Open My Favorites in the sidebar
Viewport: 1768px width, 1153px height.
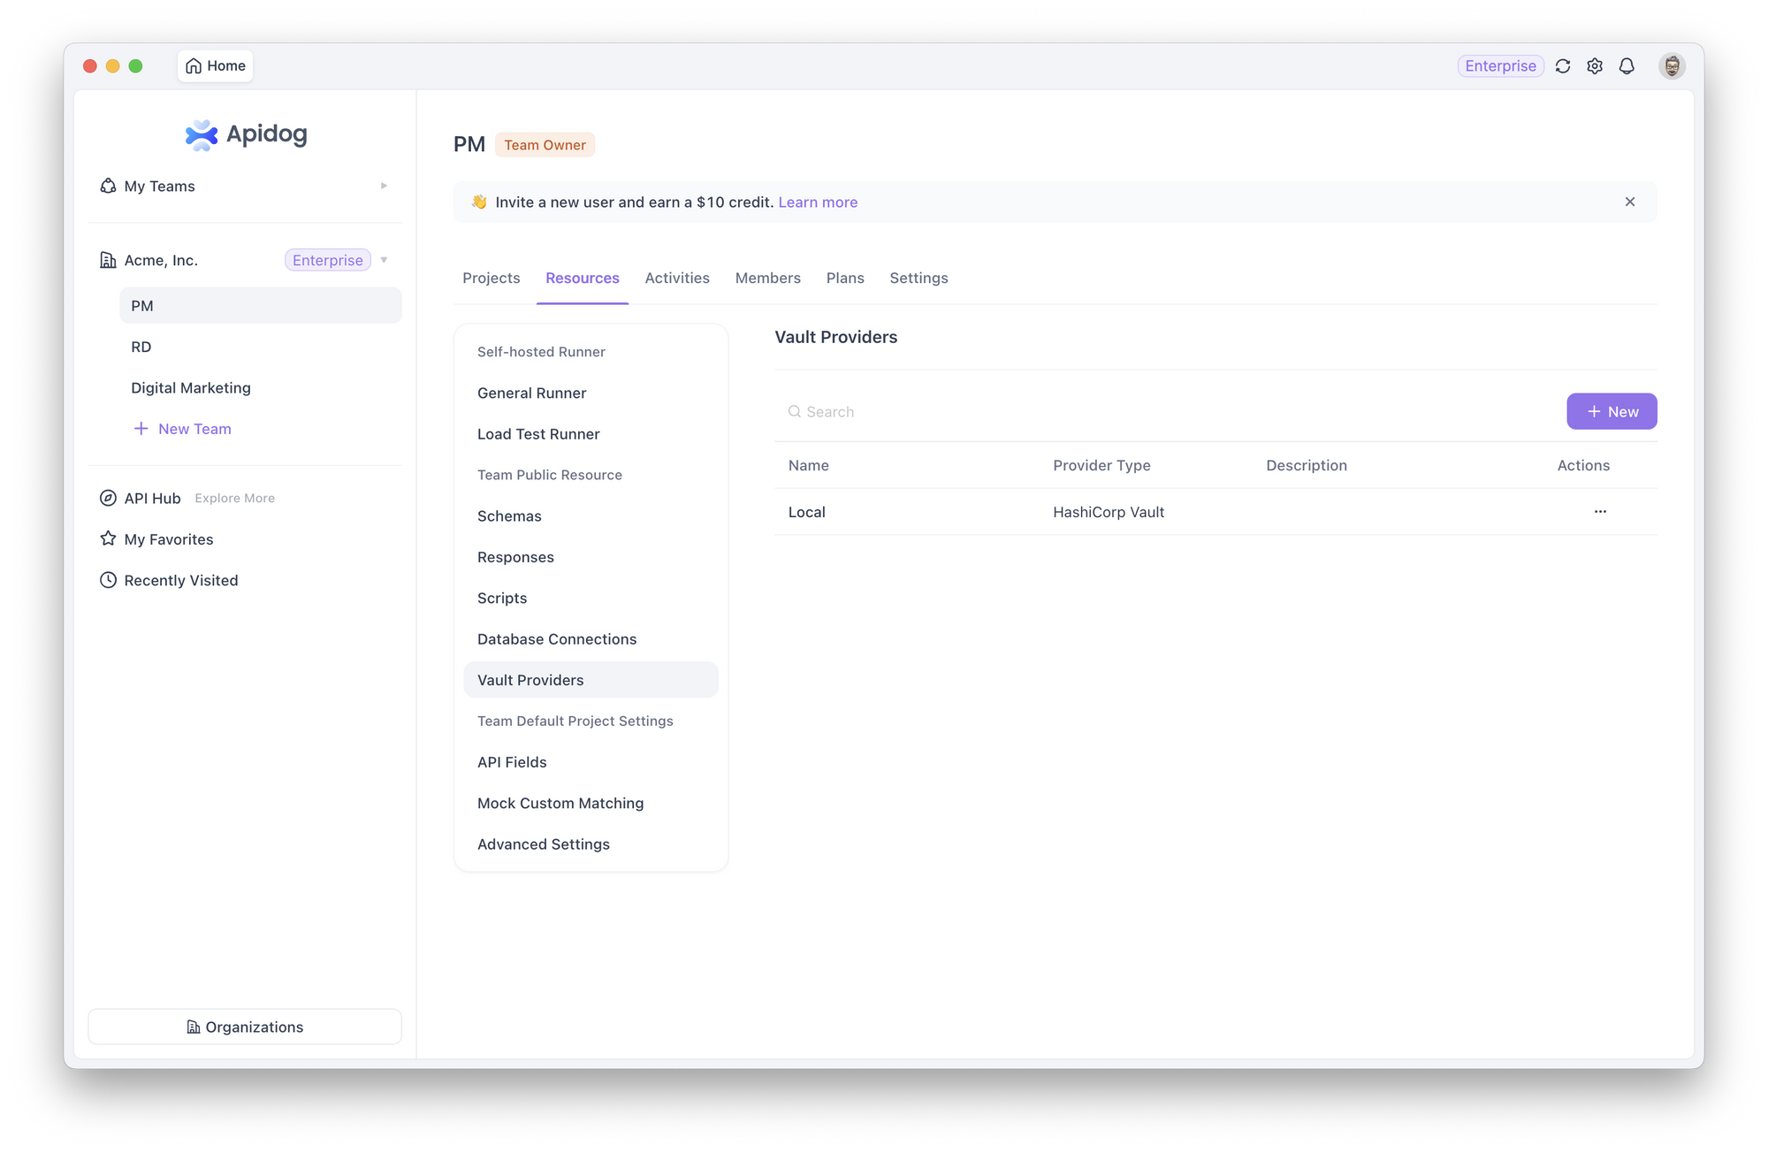coord(168,538)
